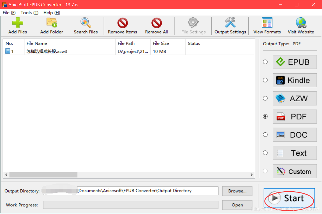Screen dimensions: 322x214
Task: Click the Status column header
Action: (x=220, y=43)
